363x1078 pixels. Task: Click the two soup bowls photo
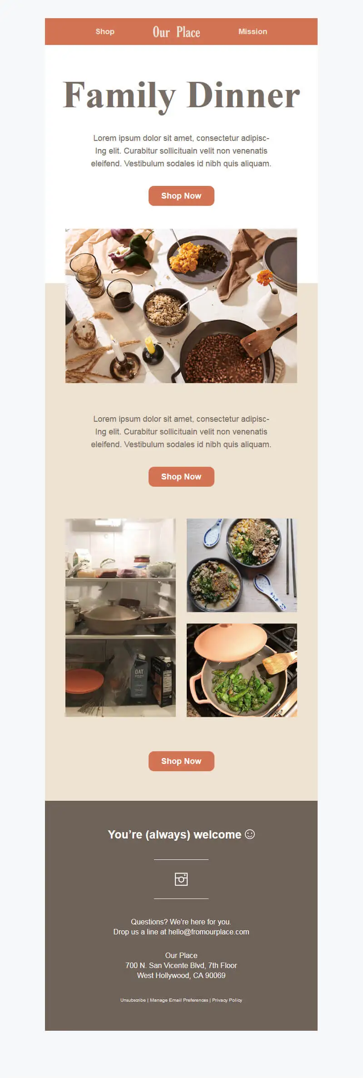[x=242, y=565]
